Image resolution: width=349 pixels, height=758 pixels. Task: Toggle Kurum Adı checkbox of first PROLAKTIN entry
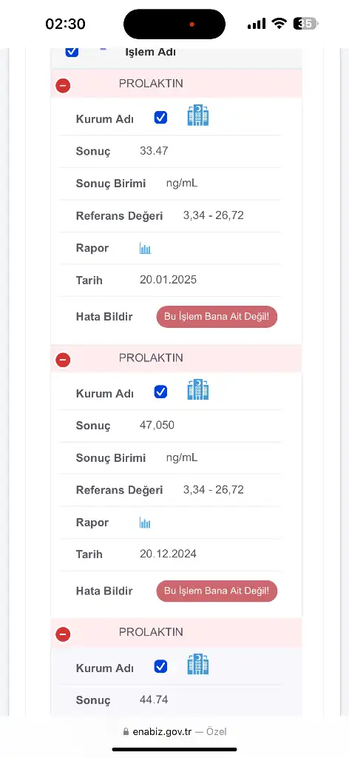(x=160, y=118)
